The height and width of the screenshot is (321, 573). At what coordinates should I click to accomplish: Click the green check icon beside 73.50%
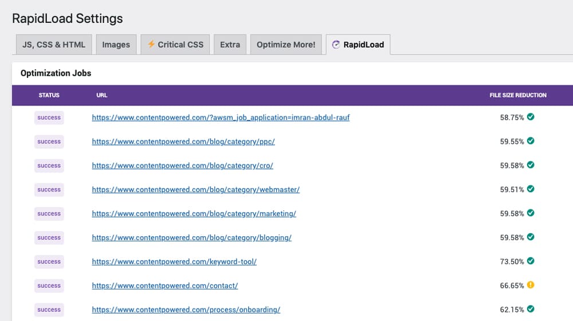coord(531,261)
